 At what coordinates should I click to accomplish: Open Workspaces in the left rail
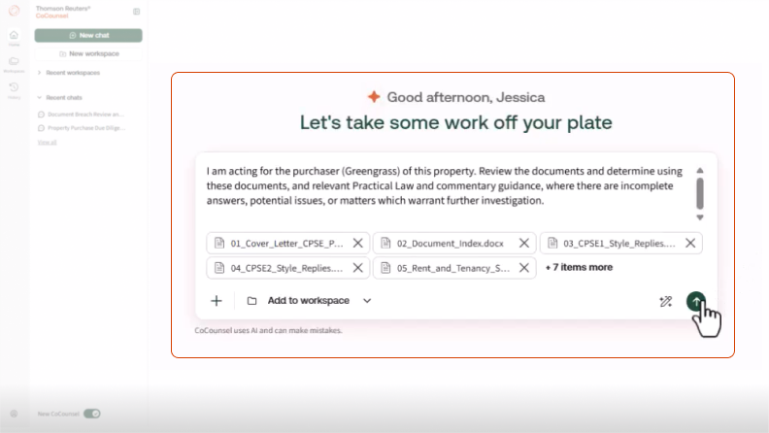click(x=14, y=64)
